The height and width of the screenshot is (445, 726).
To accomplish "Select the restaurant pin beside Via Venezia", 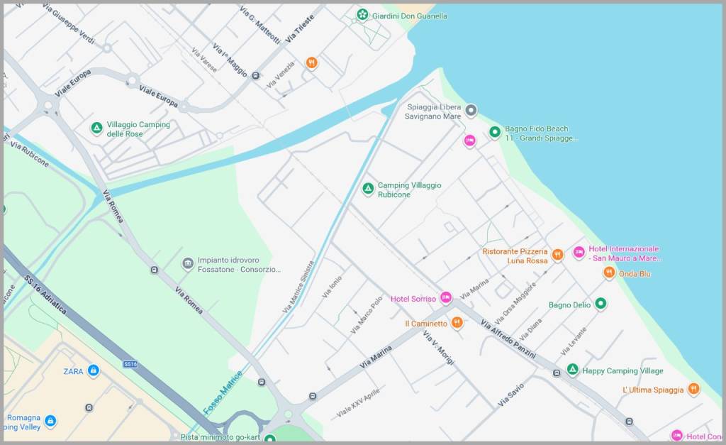I will pyautogui.click(x=312, y=62).
